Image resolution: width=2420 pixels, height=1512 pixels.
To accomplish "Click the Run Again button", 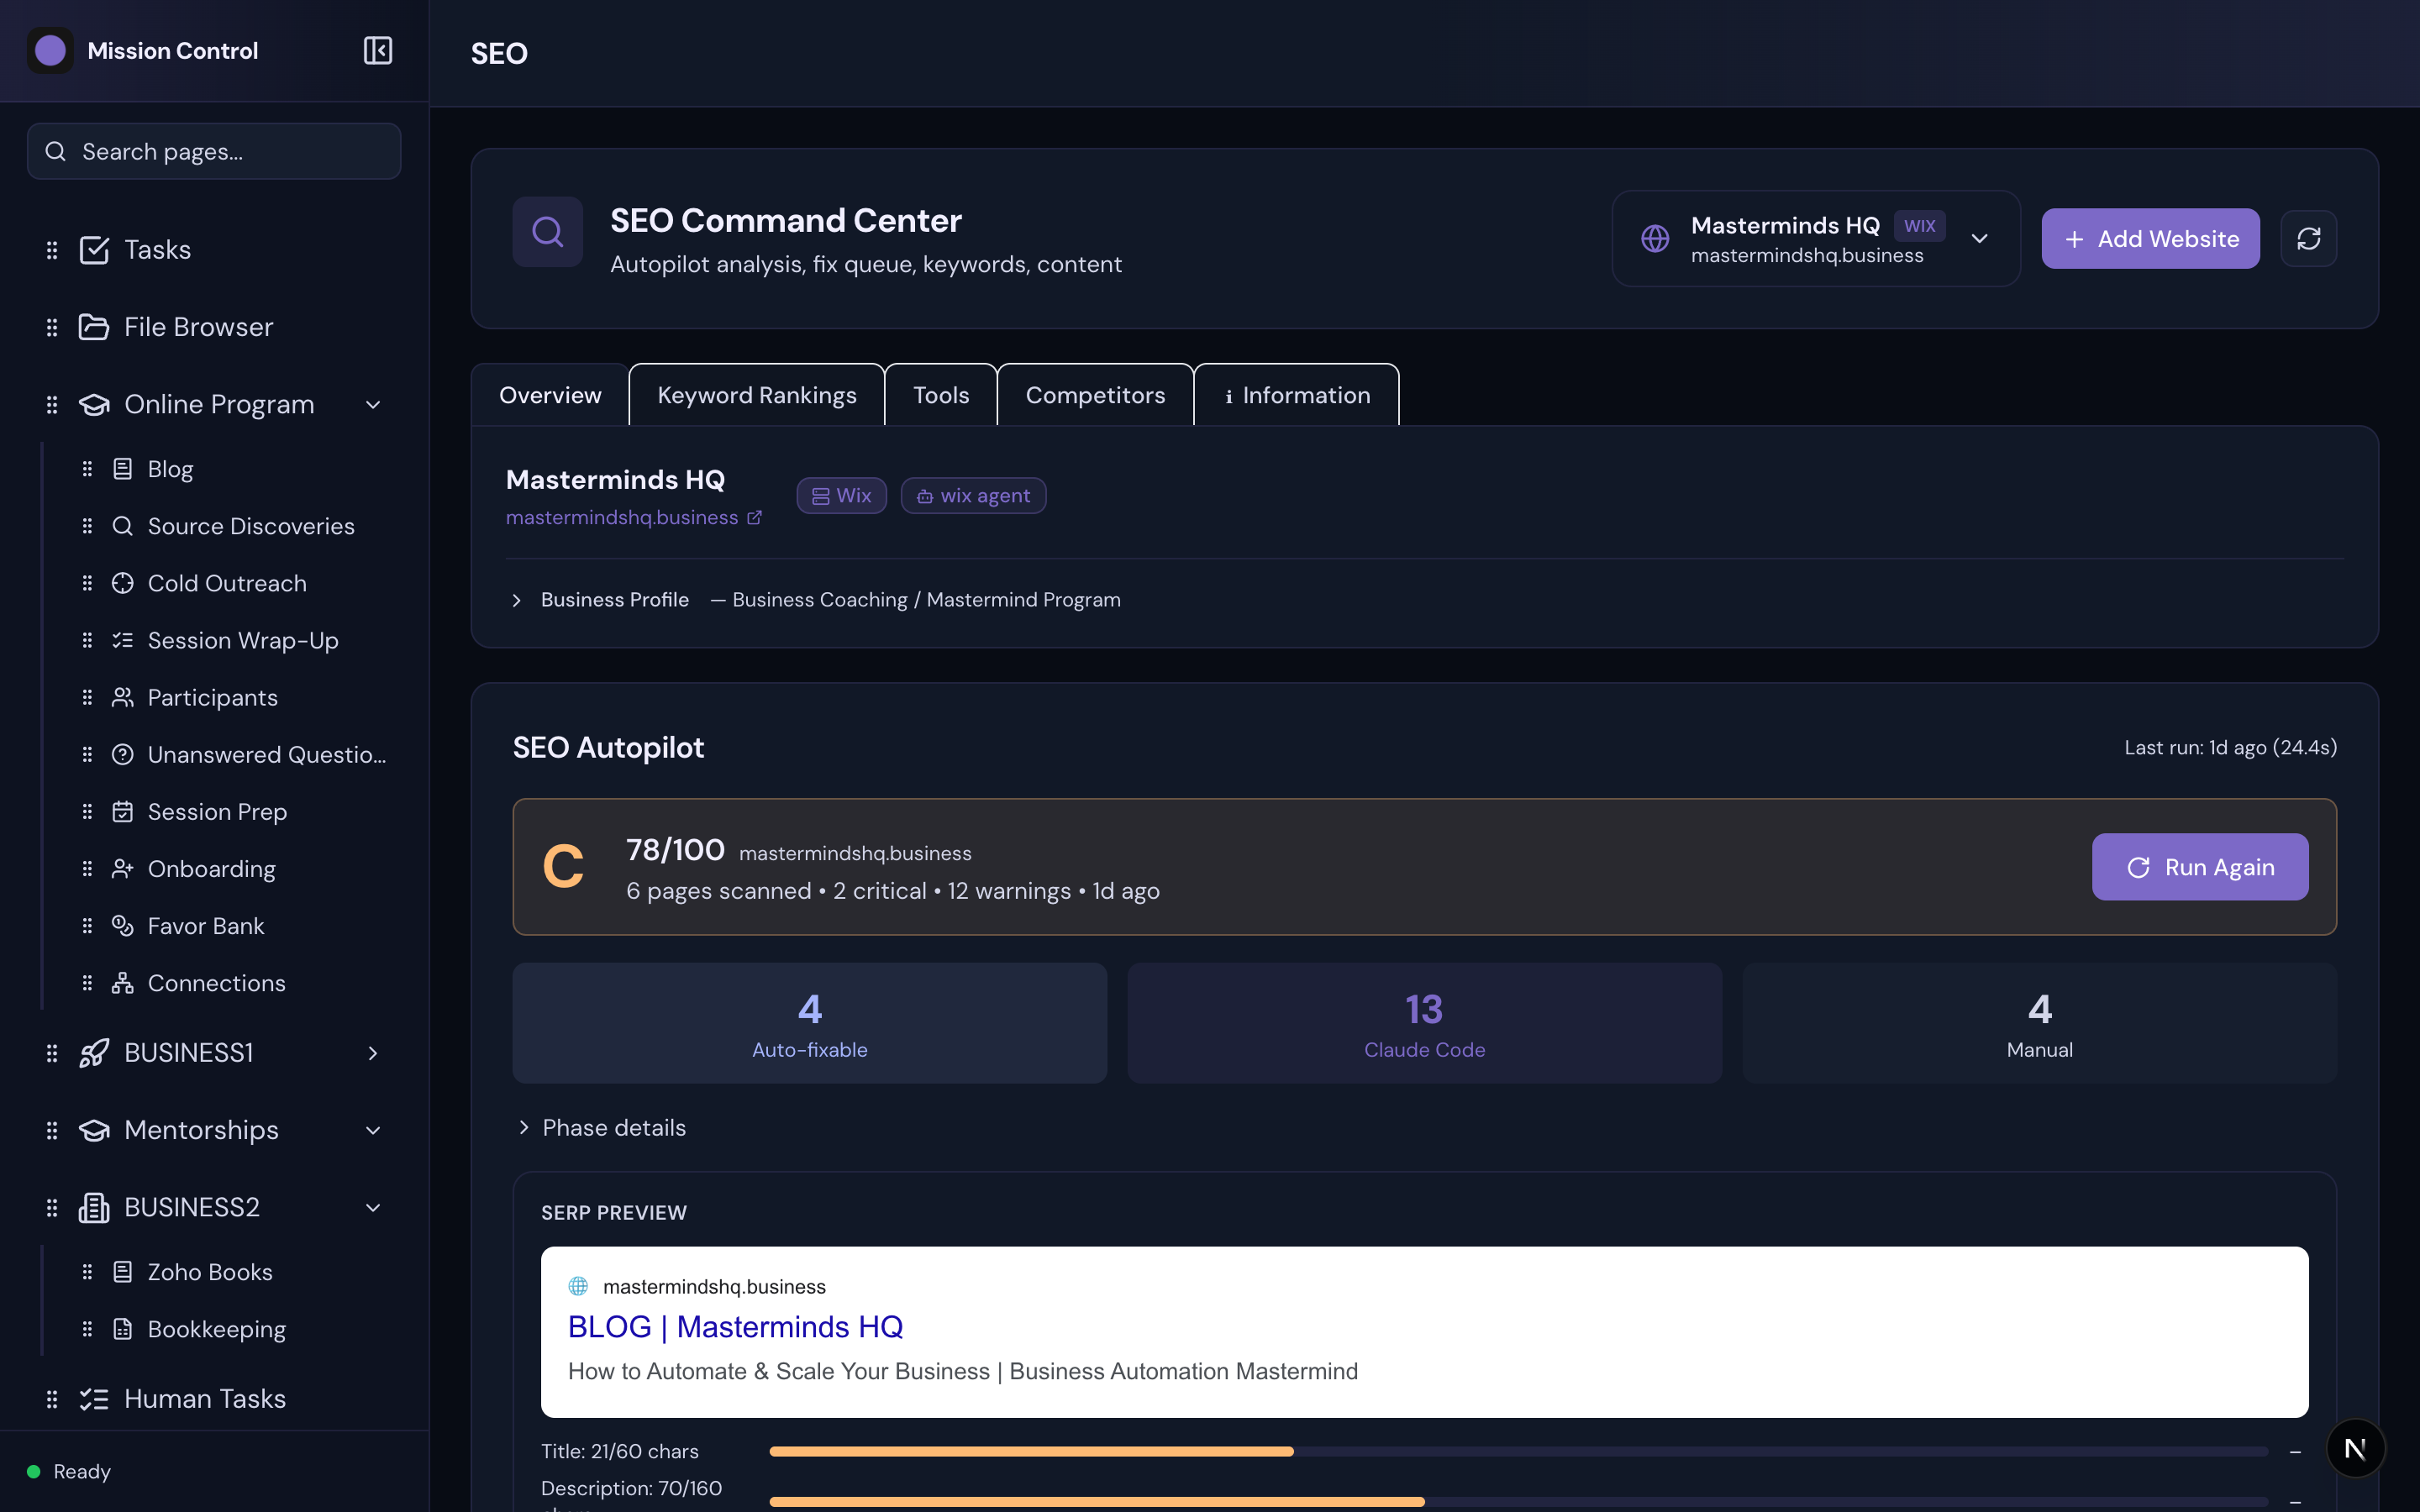I will (2200, 866).
